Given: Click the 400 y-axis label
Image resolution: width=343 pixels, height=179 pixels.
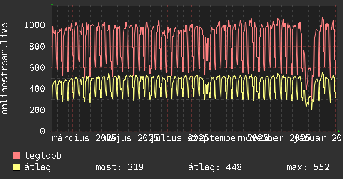Looking at the screenshot, I should [x=37, y=89].
